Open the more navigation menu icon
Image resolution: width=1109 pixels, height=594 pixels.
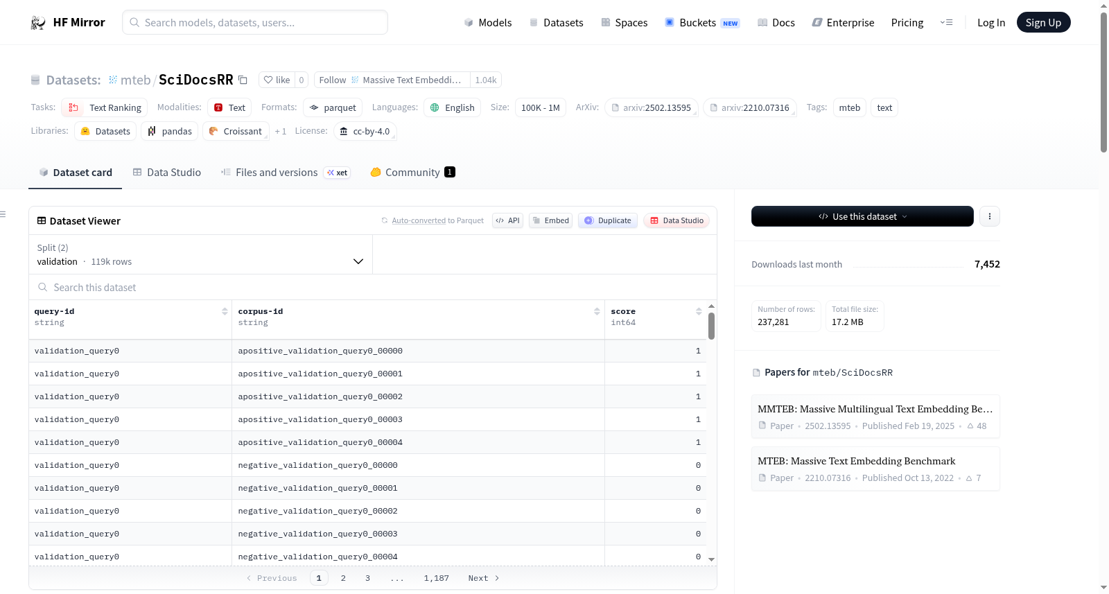[946, 23]
